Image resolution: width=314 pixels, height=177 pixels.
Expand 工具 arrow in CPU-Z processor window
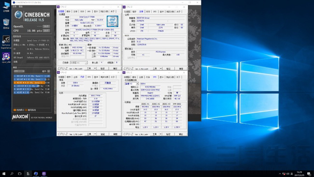point(95,68)
